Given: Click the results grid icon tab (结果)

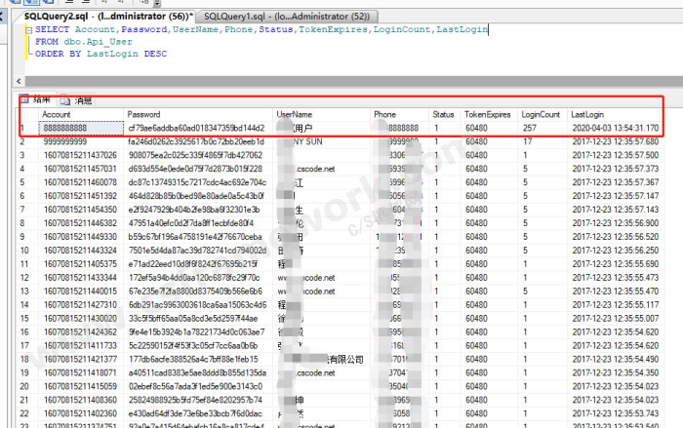Looking at the screenshot, I should (36, 99).
